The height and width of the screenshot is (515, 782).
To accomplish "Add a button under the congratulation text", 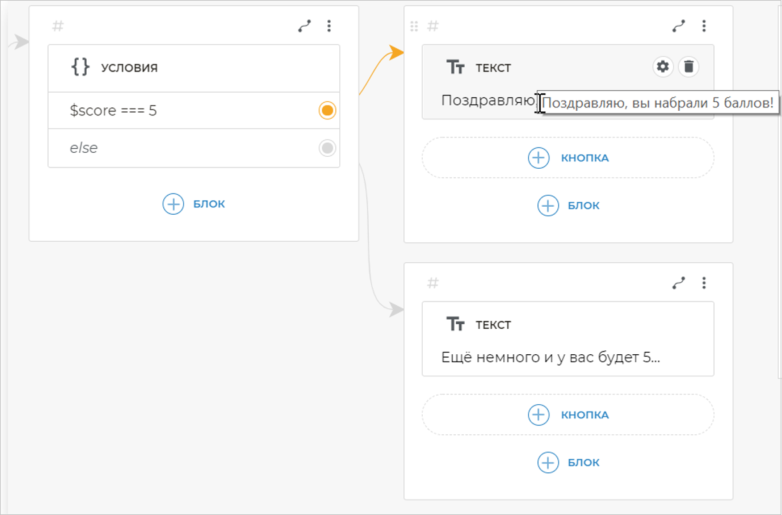I will coord(568,158).
